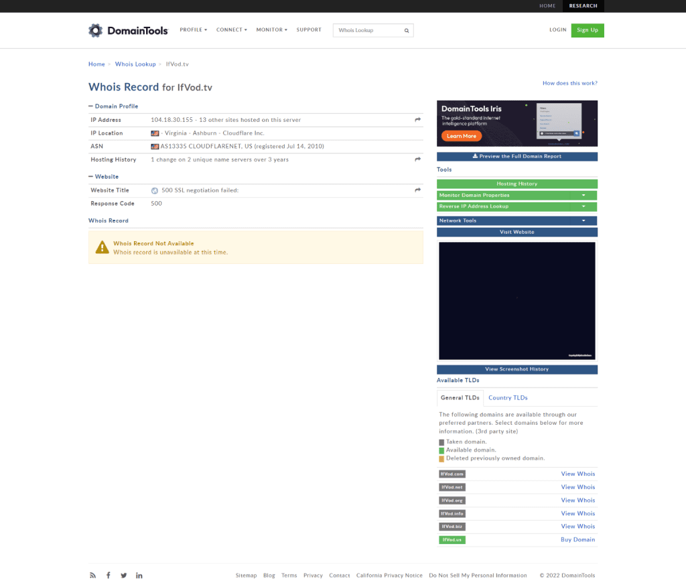Click the Visit Website button

(517, 232)
